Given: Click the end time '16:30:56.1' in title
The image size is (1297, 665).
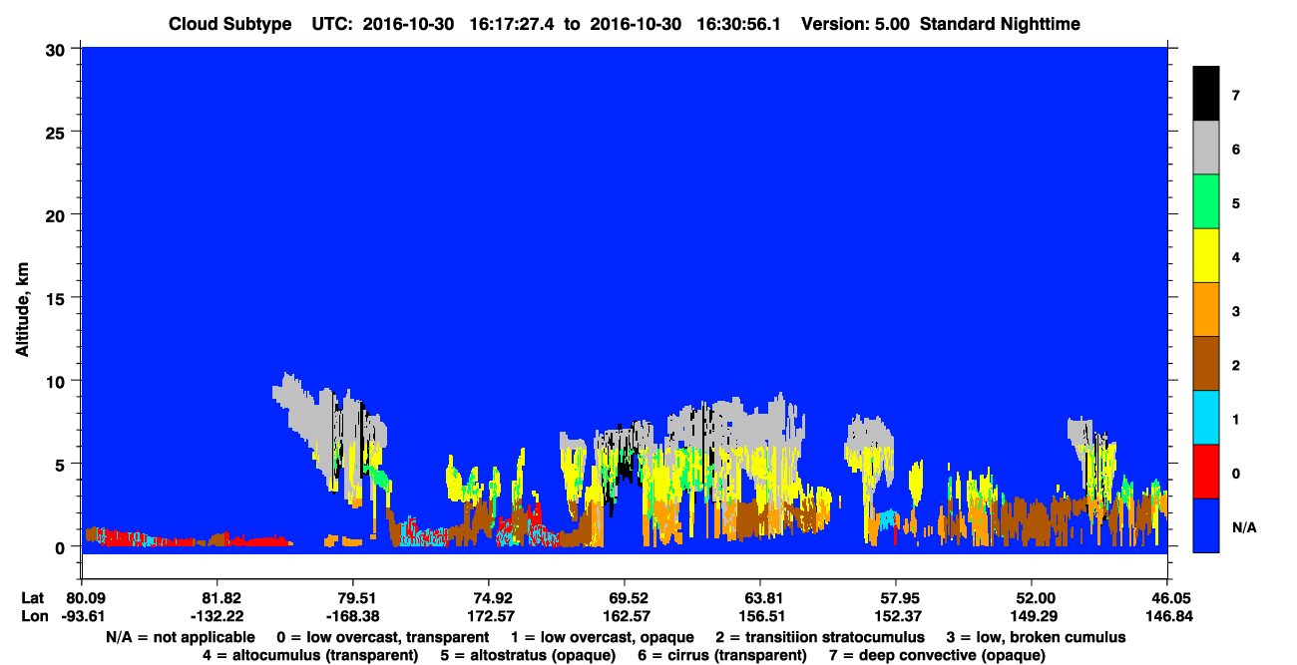Looking at the screenshot, I should [739, 24].
